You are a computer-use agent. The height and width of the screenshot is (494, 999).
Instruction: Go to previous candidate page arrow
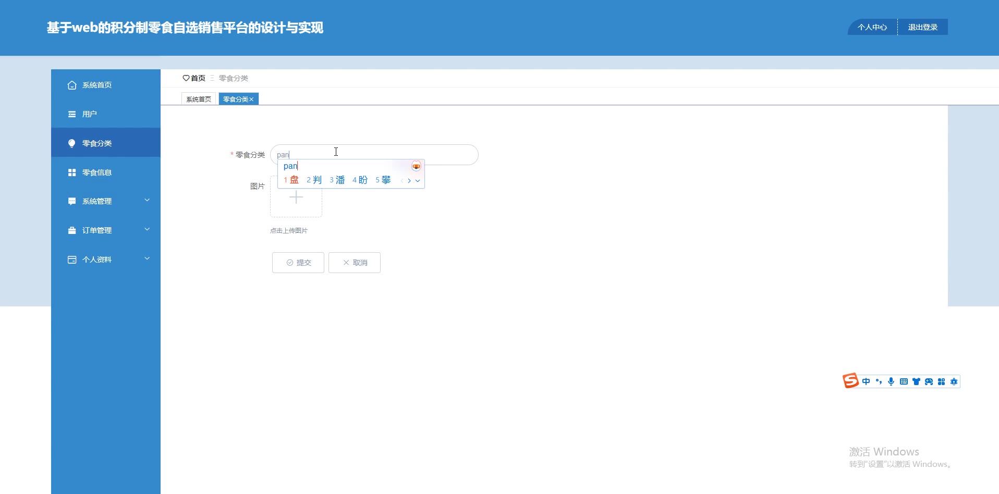401,181
